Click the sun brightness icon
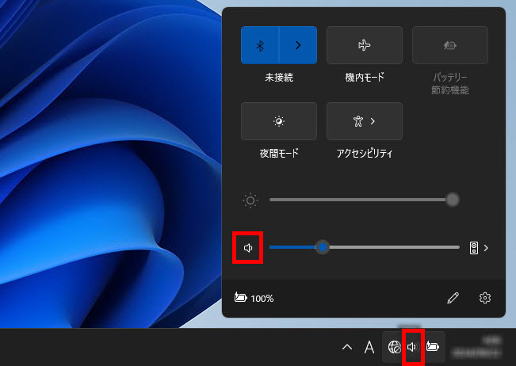This screenshot has width=516, height=366. tap(250, 200)
